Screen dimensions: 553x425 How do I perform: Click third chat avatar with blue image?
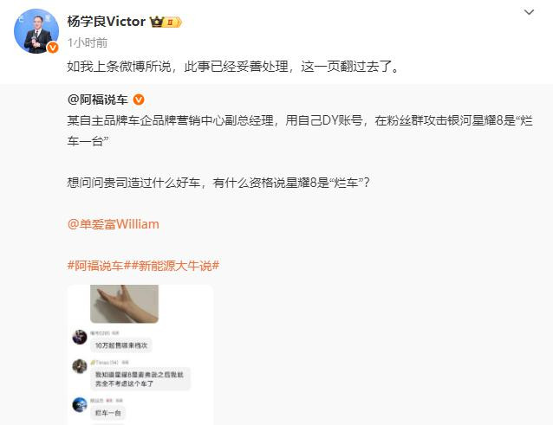pyautogui.click(x=80, y=404)
